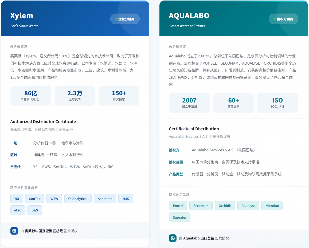Click the gear icon in the Xylem card footer
This screenshot has width=309, height=248.
[14, 231]
